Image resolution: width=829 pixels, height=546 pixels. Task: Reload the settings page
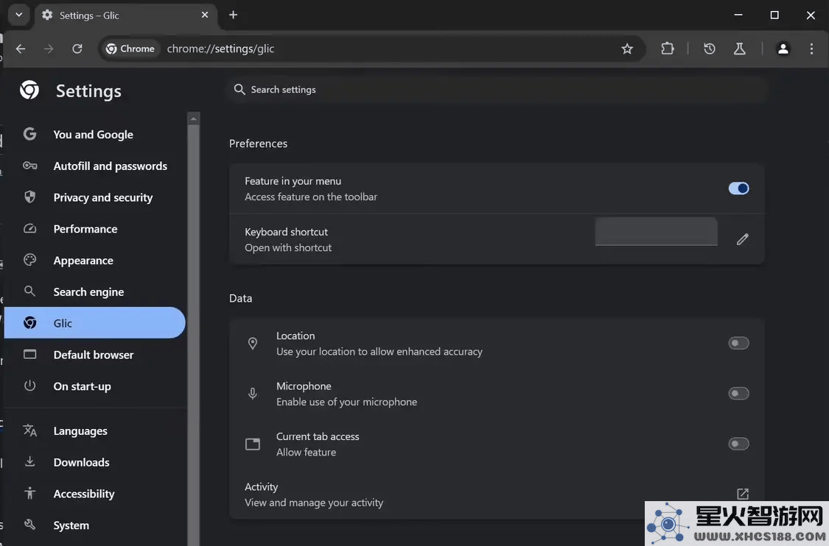tap(77, 49)
